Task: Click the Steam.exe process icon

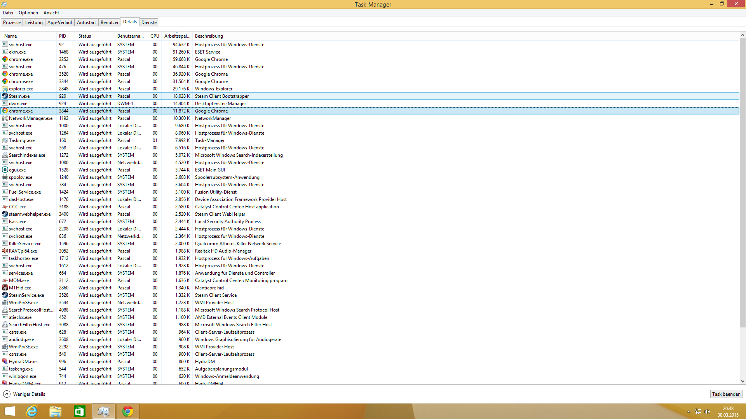Action: pyautogui.click(x=5, y=96)
